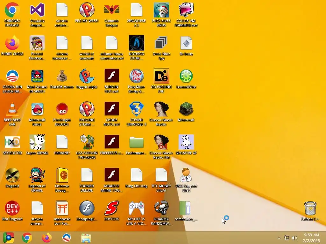Select the 2PACALYPSE 2.3 file icon

click(136, 10)
